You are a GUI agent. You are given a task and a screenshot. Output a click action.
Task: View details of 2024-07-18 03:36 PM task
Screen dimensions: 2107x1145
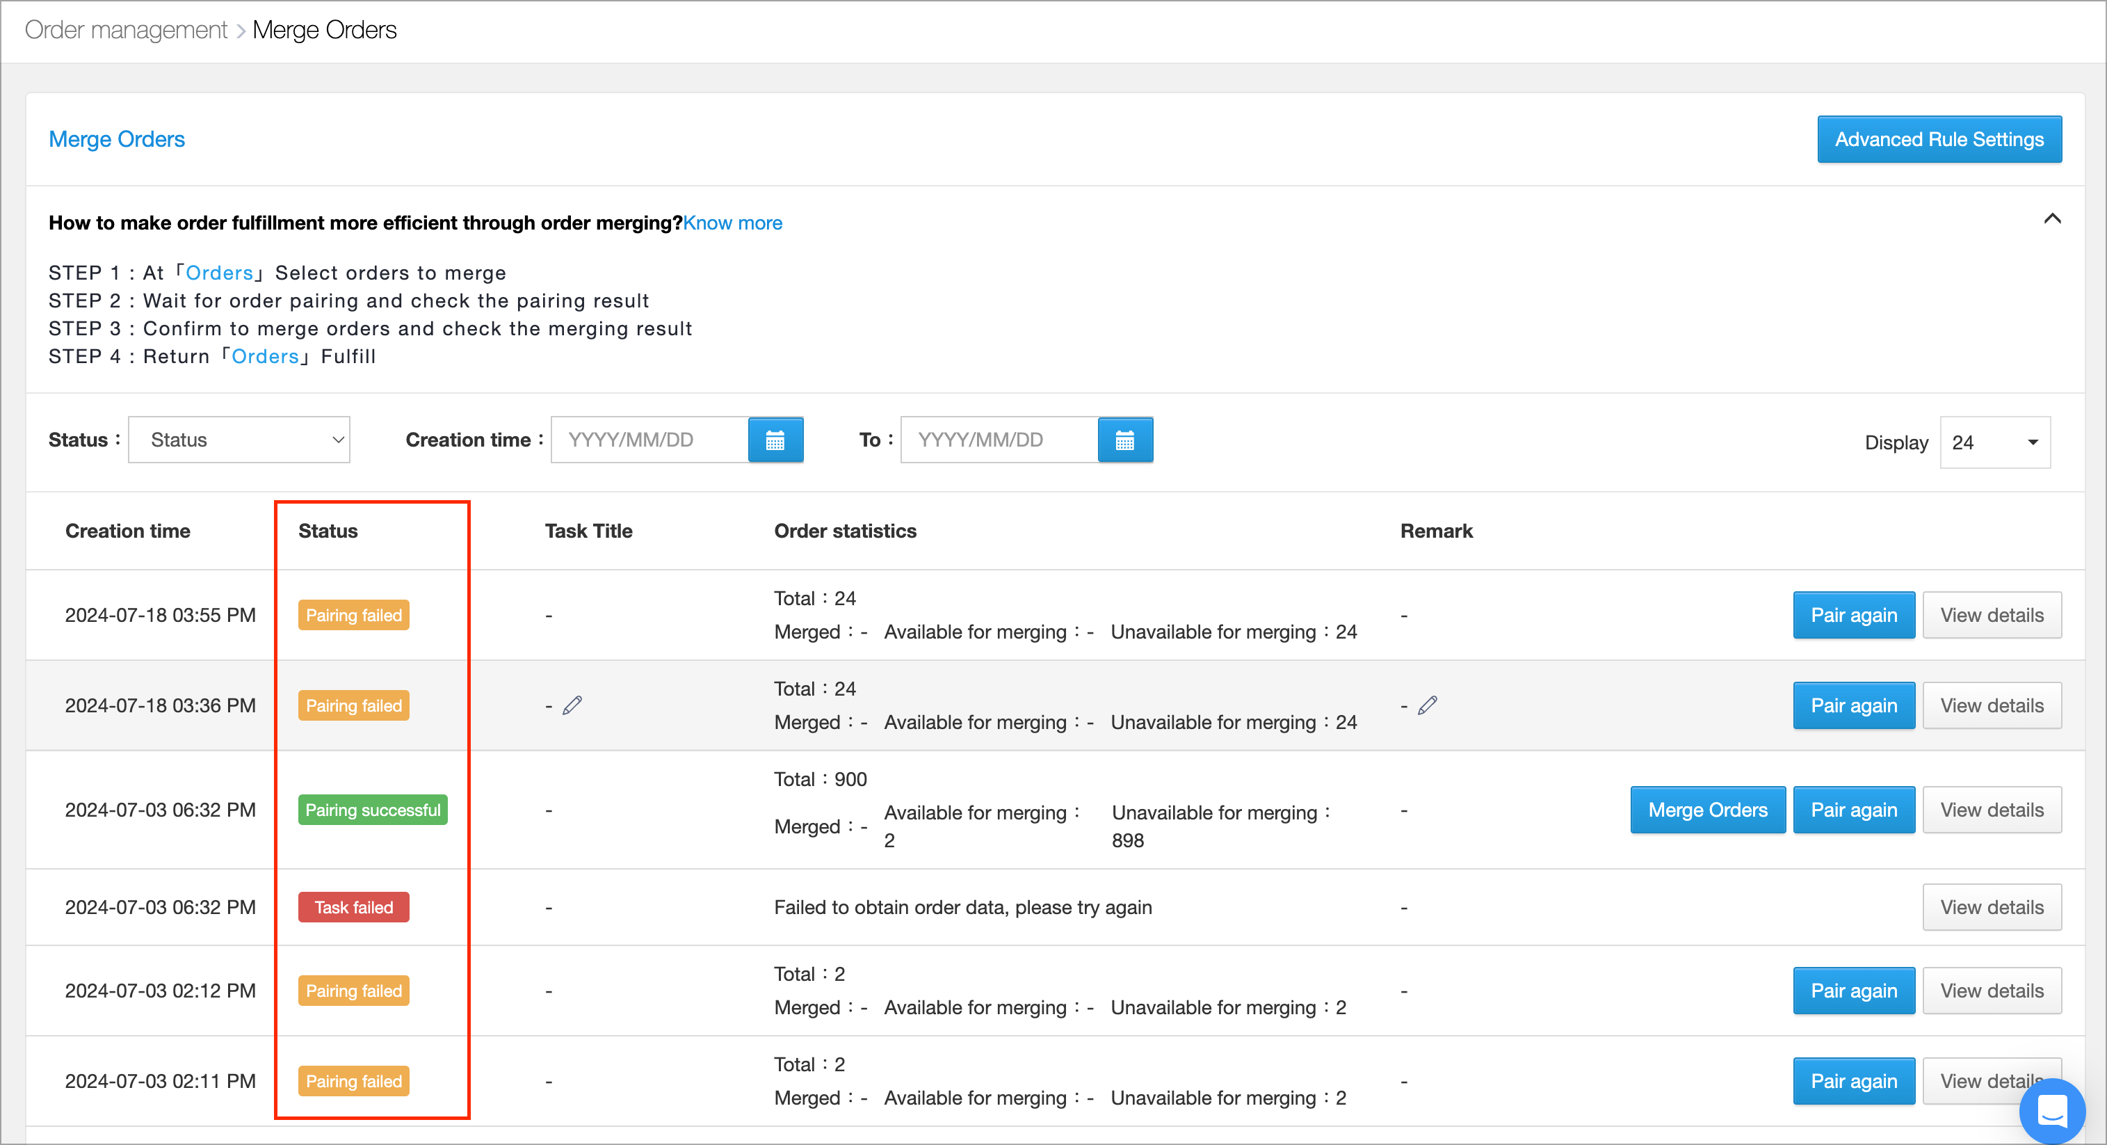(1992, 705)
